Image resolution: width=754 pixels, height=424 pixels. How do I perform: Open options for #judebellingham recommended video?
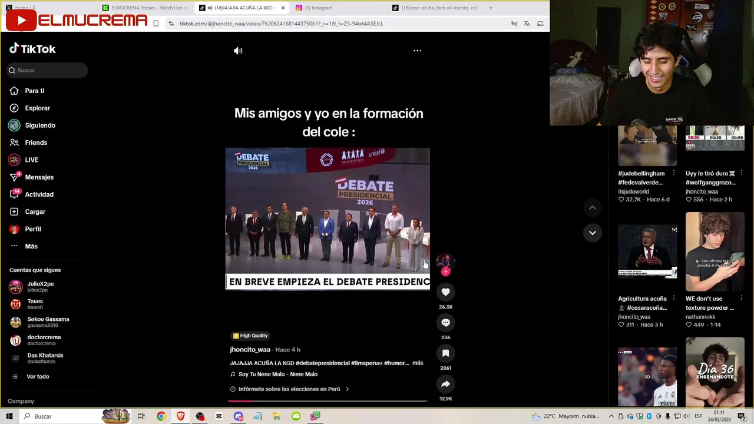(x=674, y=173)
